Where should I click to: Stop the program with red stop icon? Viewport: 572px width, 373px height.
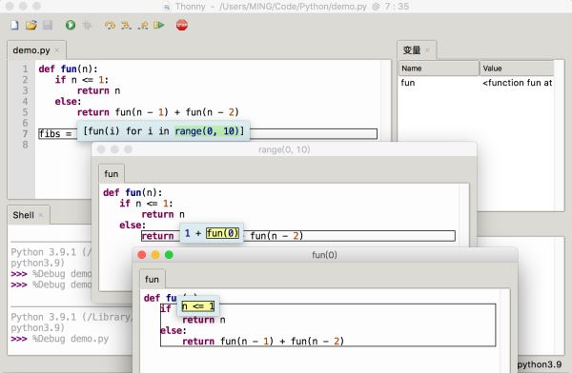182,25
